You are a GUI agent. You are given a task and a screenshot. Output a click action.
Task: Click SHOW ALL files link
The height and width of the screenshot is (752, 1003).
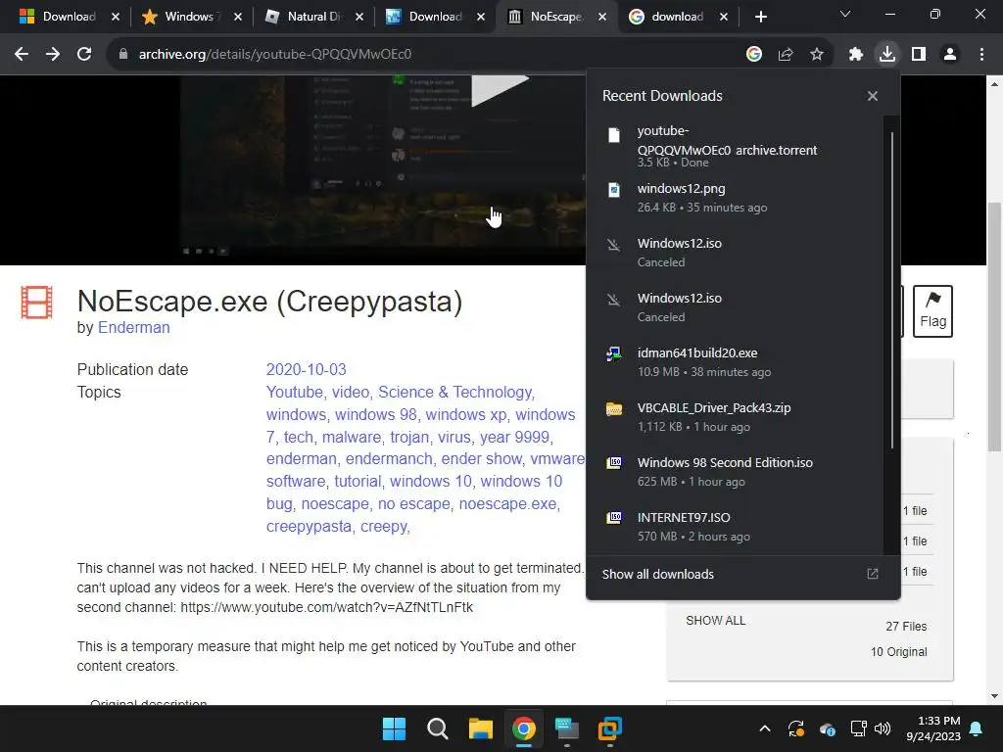[x=716, y=620]
